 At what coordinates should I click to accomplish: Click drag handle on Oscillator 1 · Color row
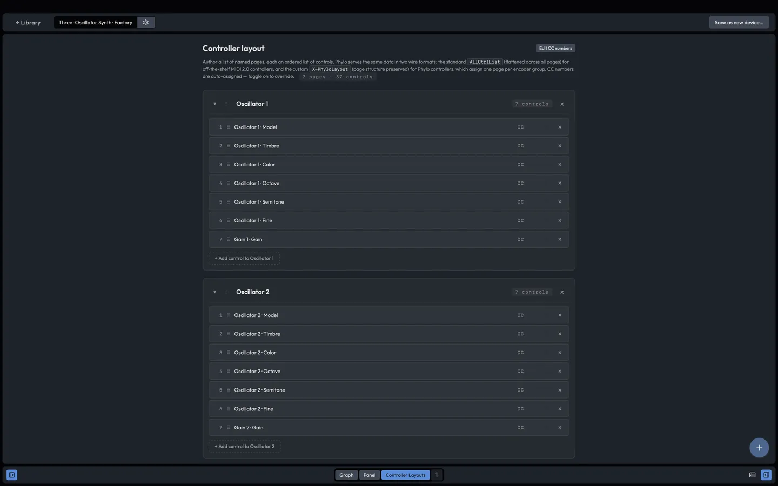tap(229, 164)
